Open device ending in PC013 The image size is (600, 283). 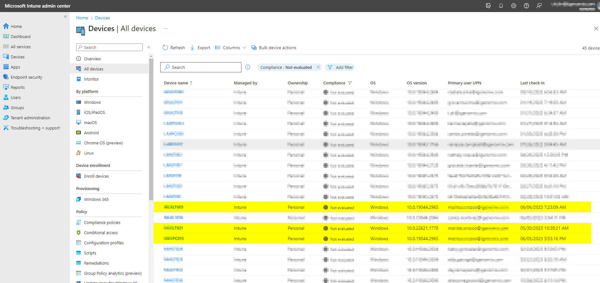174,238
